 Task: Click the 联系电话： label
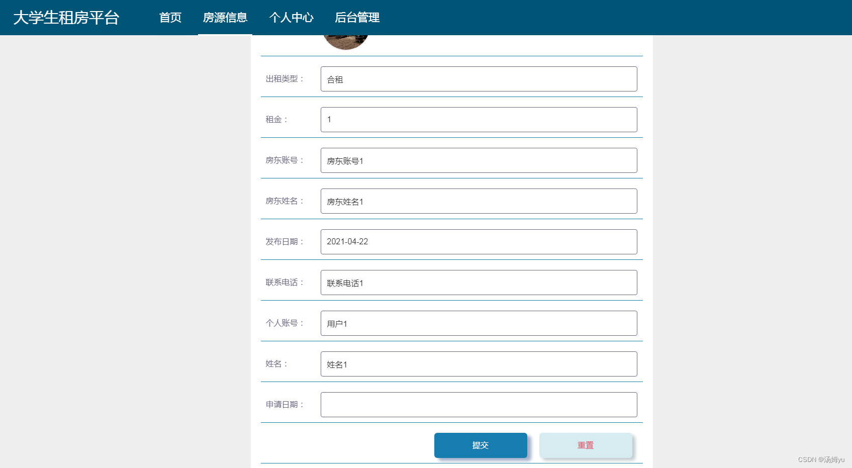[285, 283]
